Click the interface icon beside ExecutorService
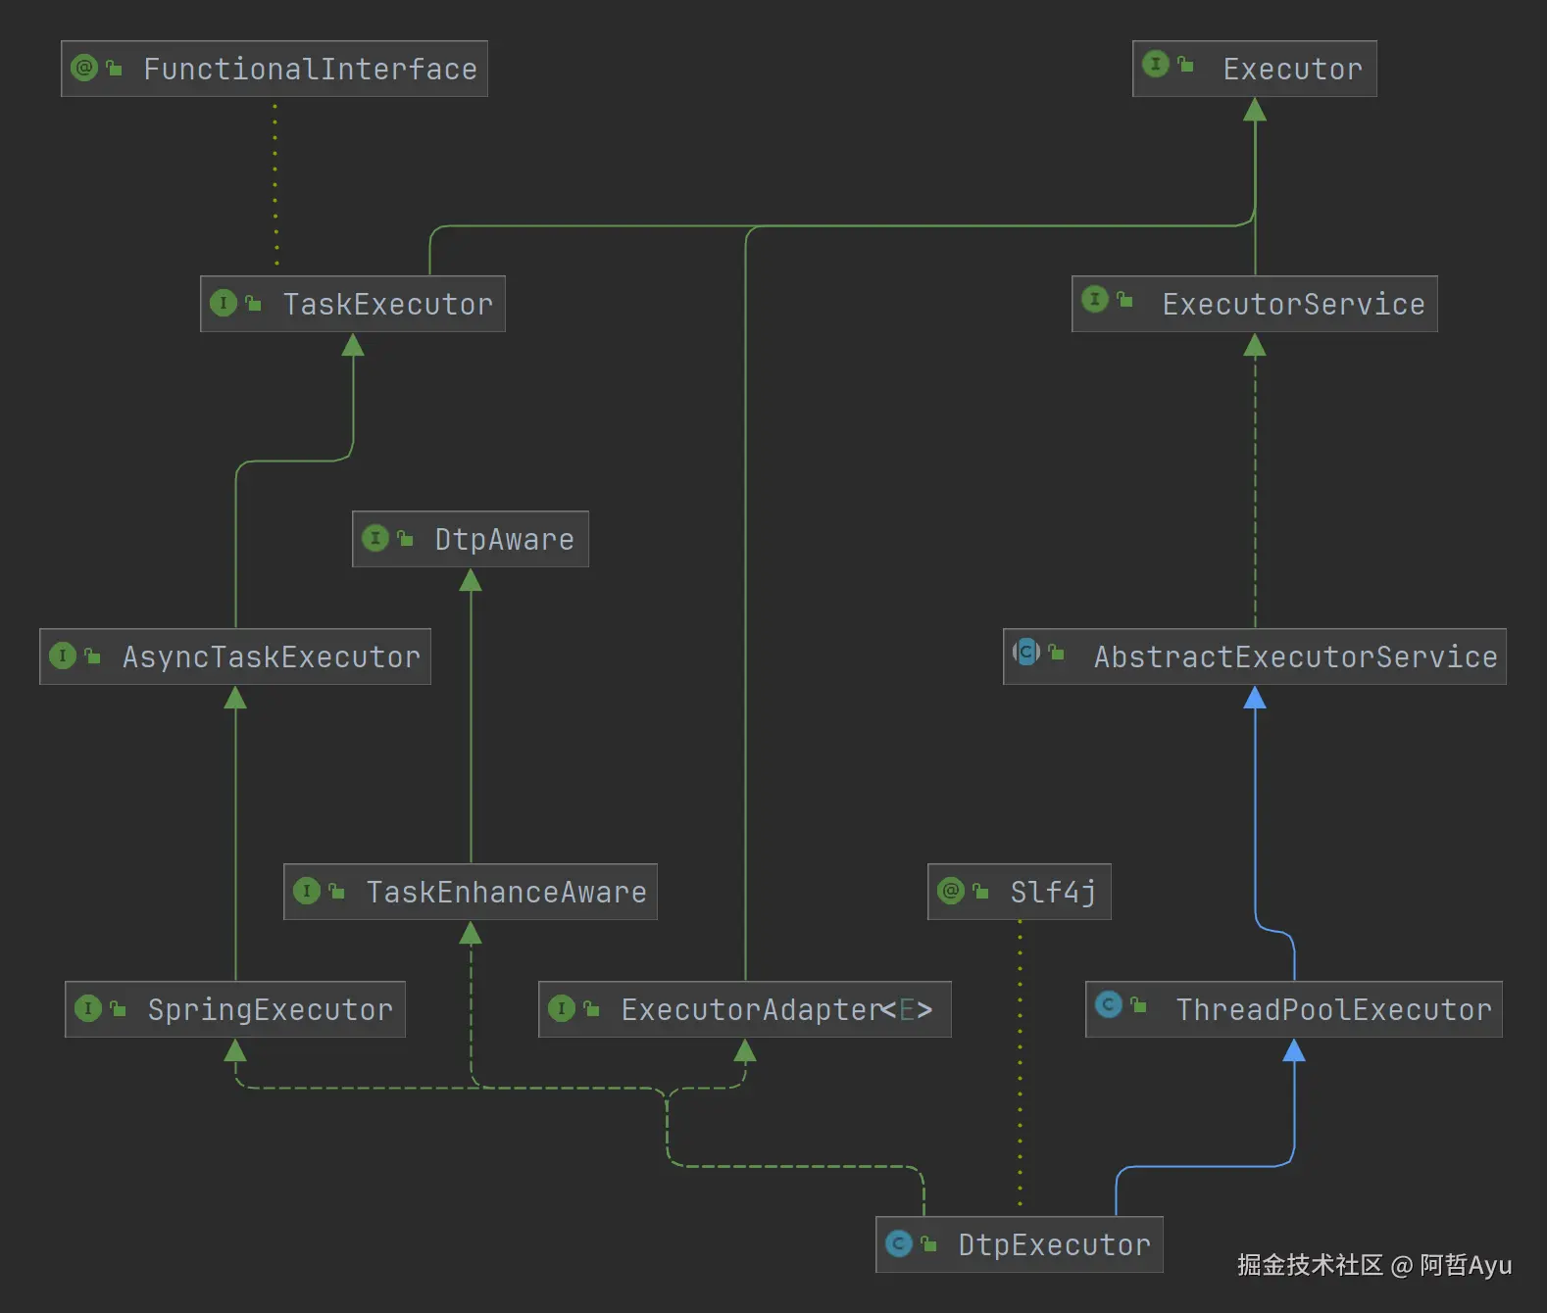Viewport: 1547px width, 1313px height. [1095, 299]
